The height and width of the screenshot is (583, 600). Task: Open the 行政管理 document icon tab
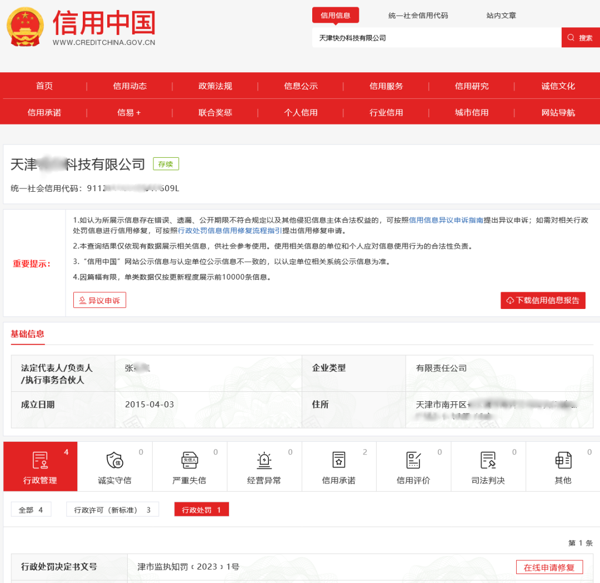click(x=40, y=466)
